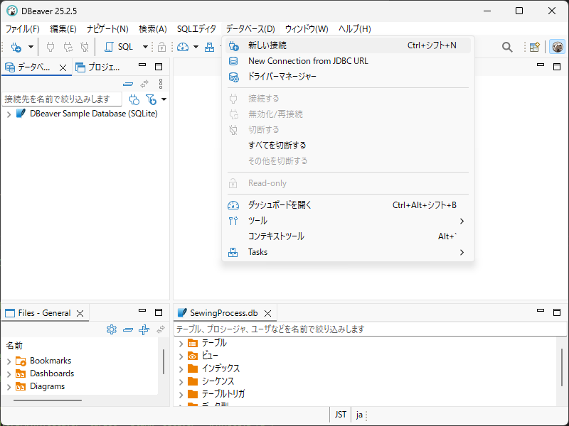The image size is (569, 426).
Task: Click the magnifier search icon in toolbar
Action: click(x=507, y=47)
